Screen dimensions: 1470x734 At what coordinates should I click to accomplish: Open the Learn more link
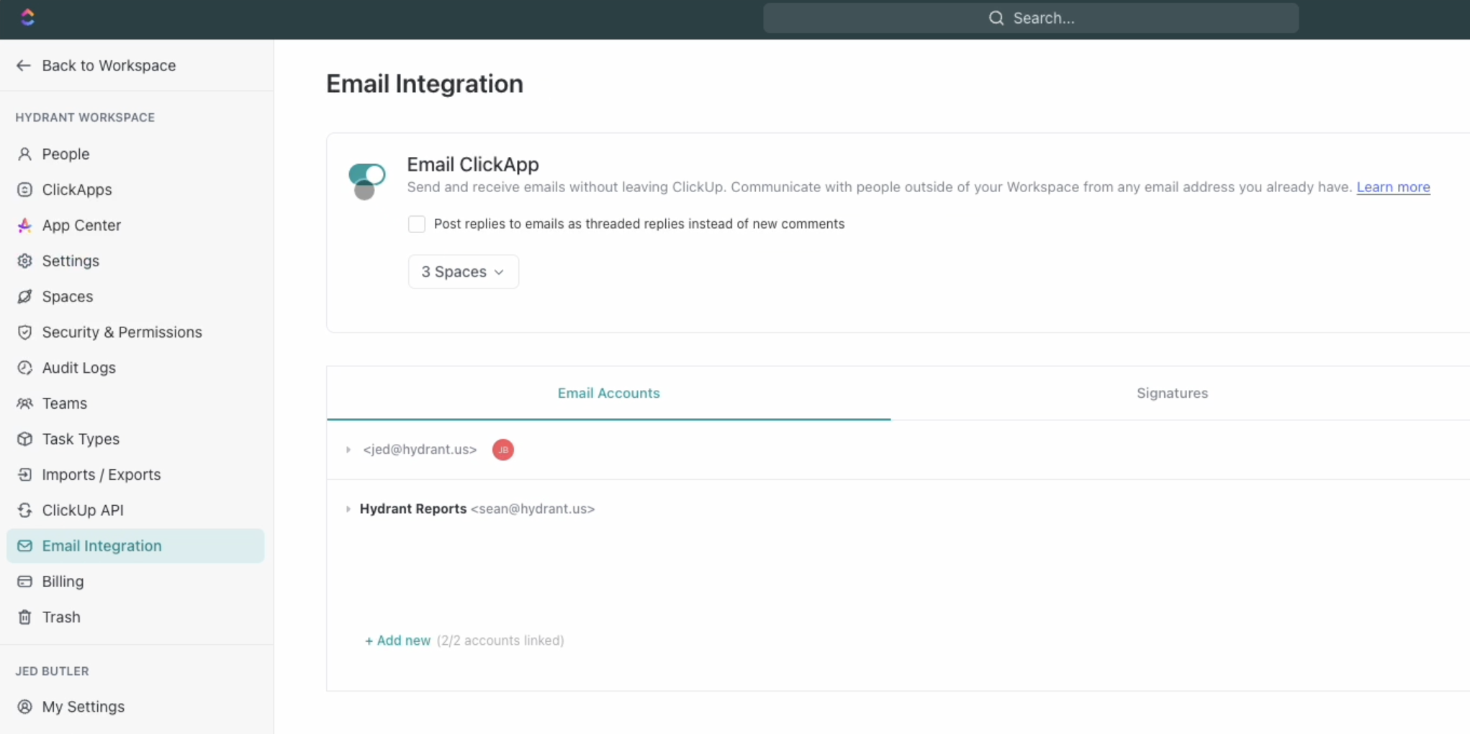(1393, 187)
